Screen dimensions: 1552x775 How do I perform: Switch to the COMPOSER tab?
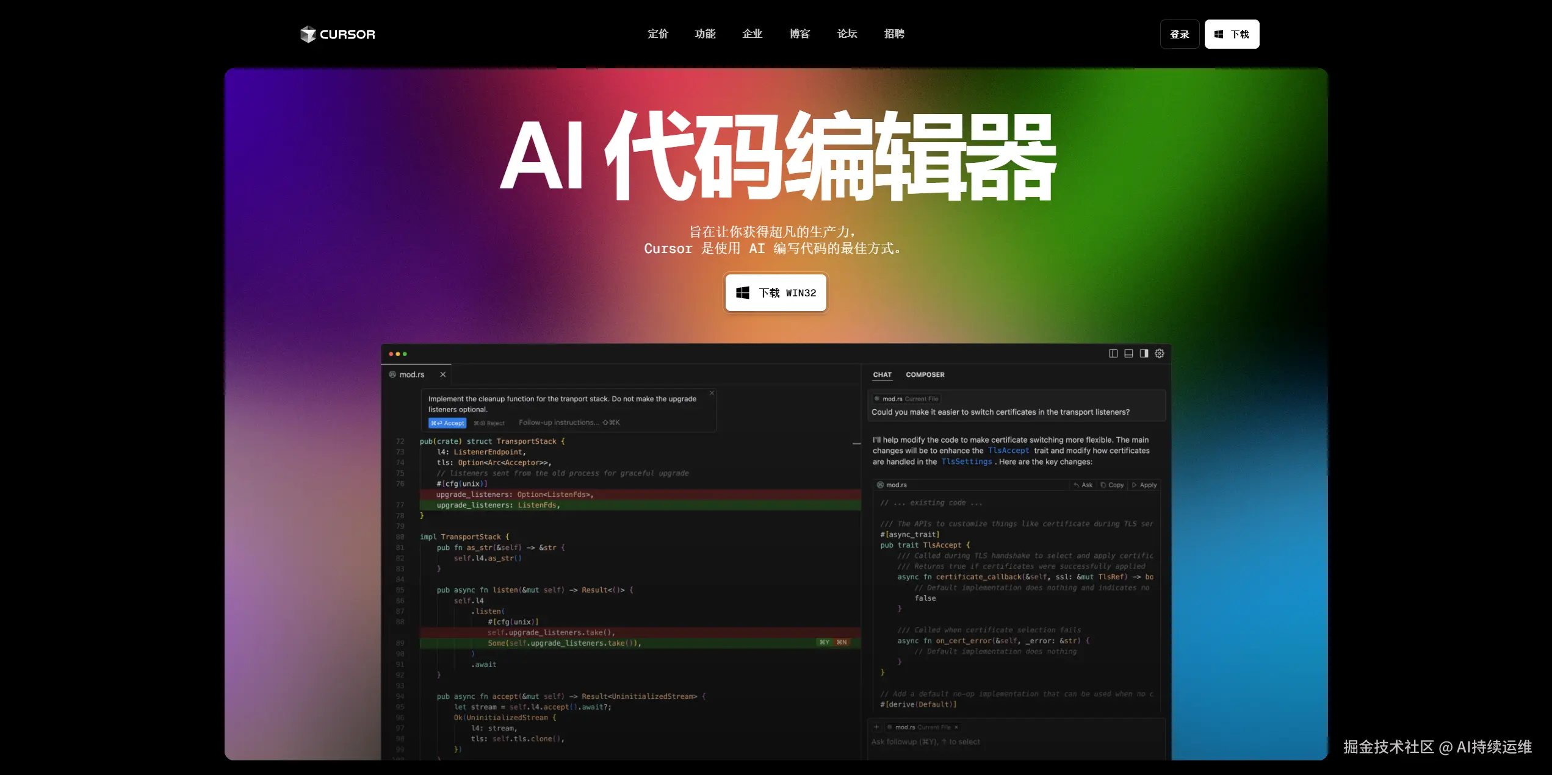point(925,374)
